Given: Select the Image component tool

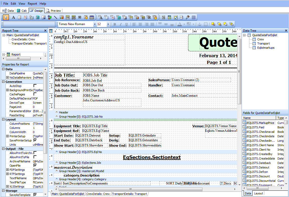Looking at the screenshot, I should (x=44, y=18).
